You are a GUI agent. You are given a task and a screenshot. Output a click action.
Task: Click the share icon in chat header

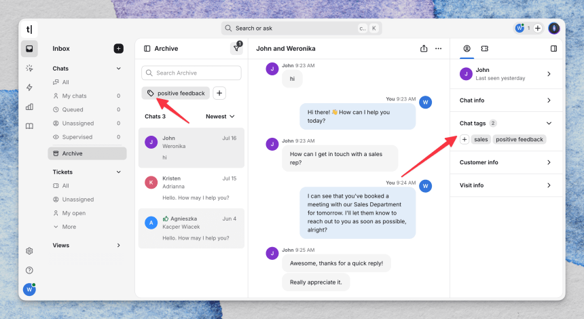tap(424, 48)
